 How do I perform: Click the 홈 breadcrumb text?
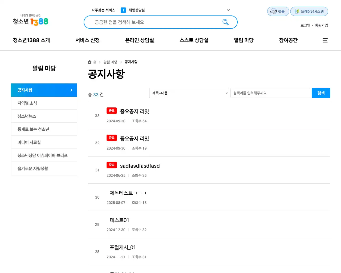click(95, 62)
